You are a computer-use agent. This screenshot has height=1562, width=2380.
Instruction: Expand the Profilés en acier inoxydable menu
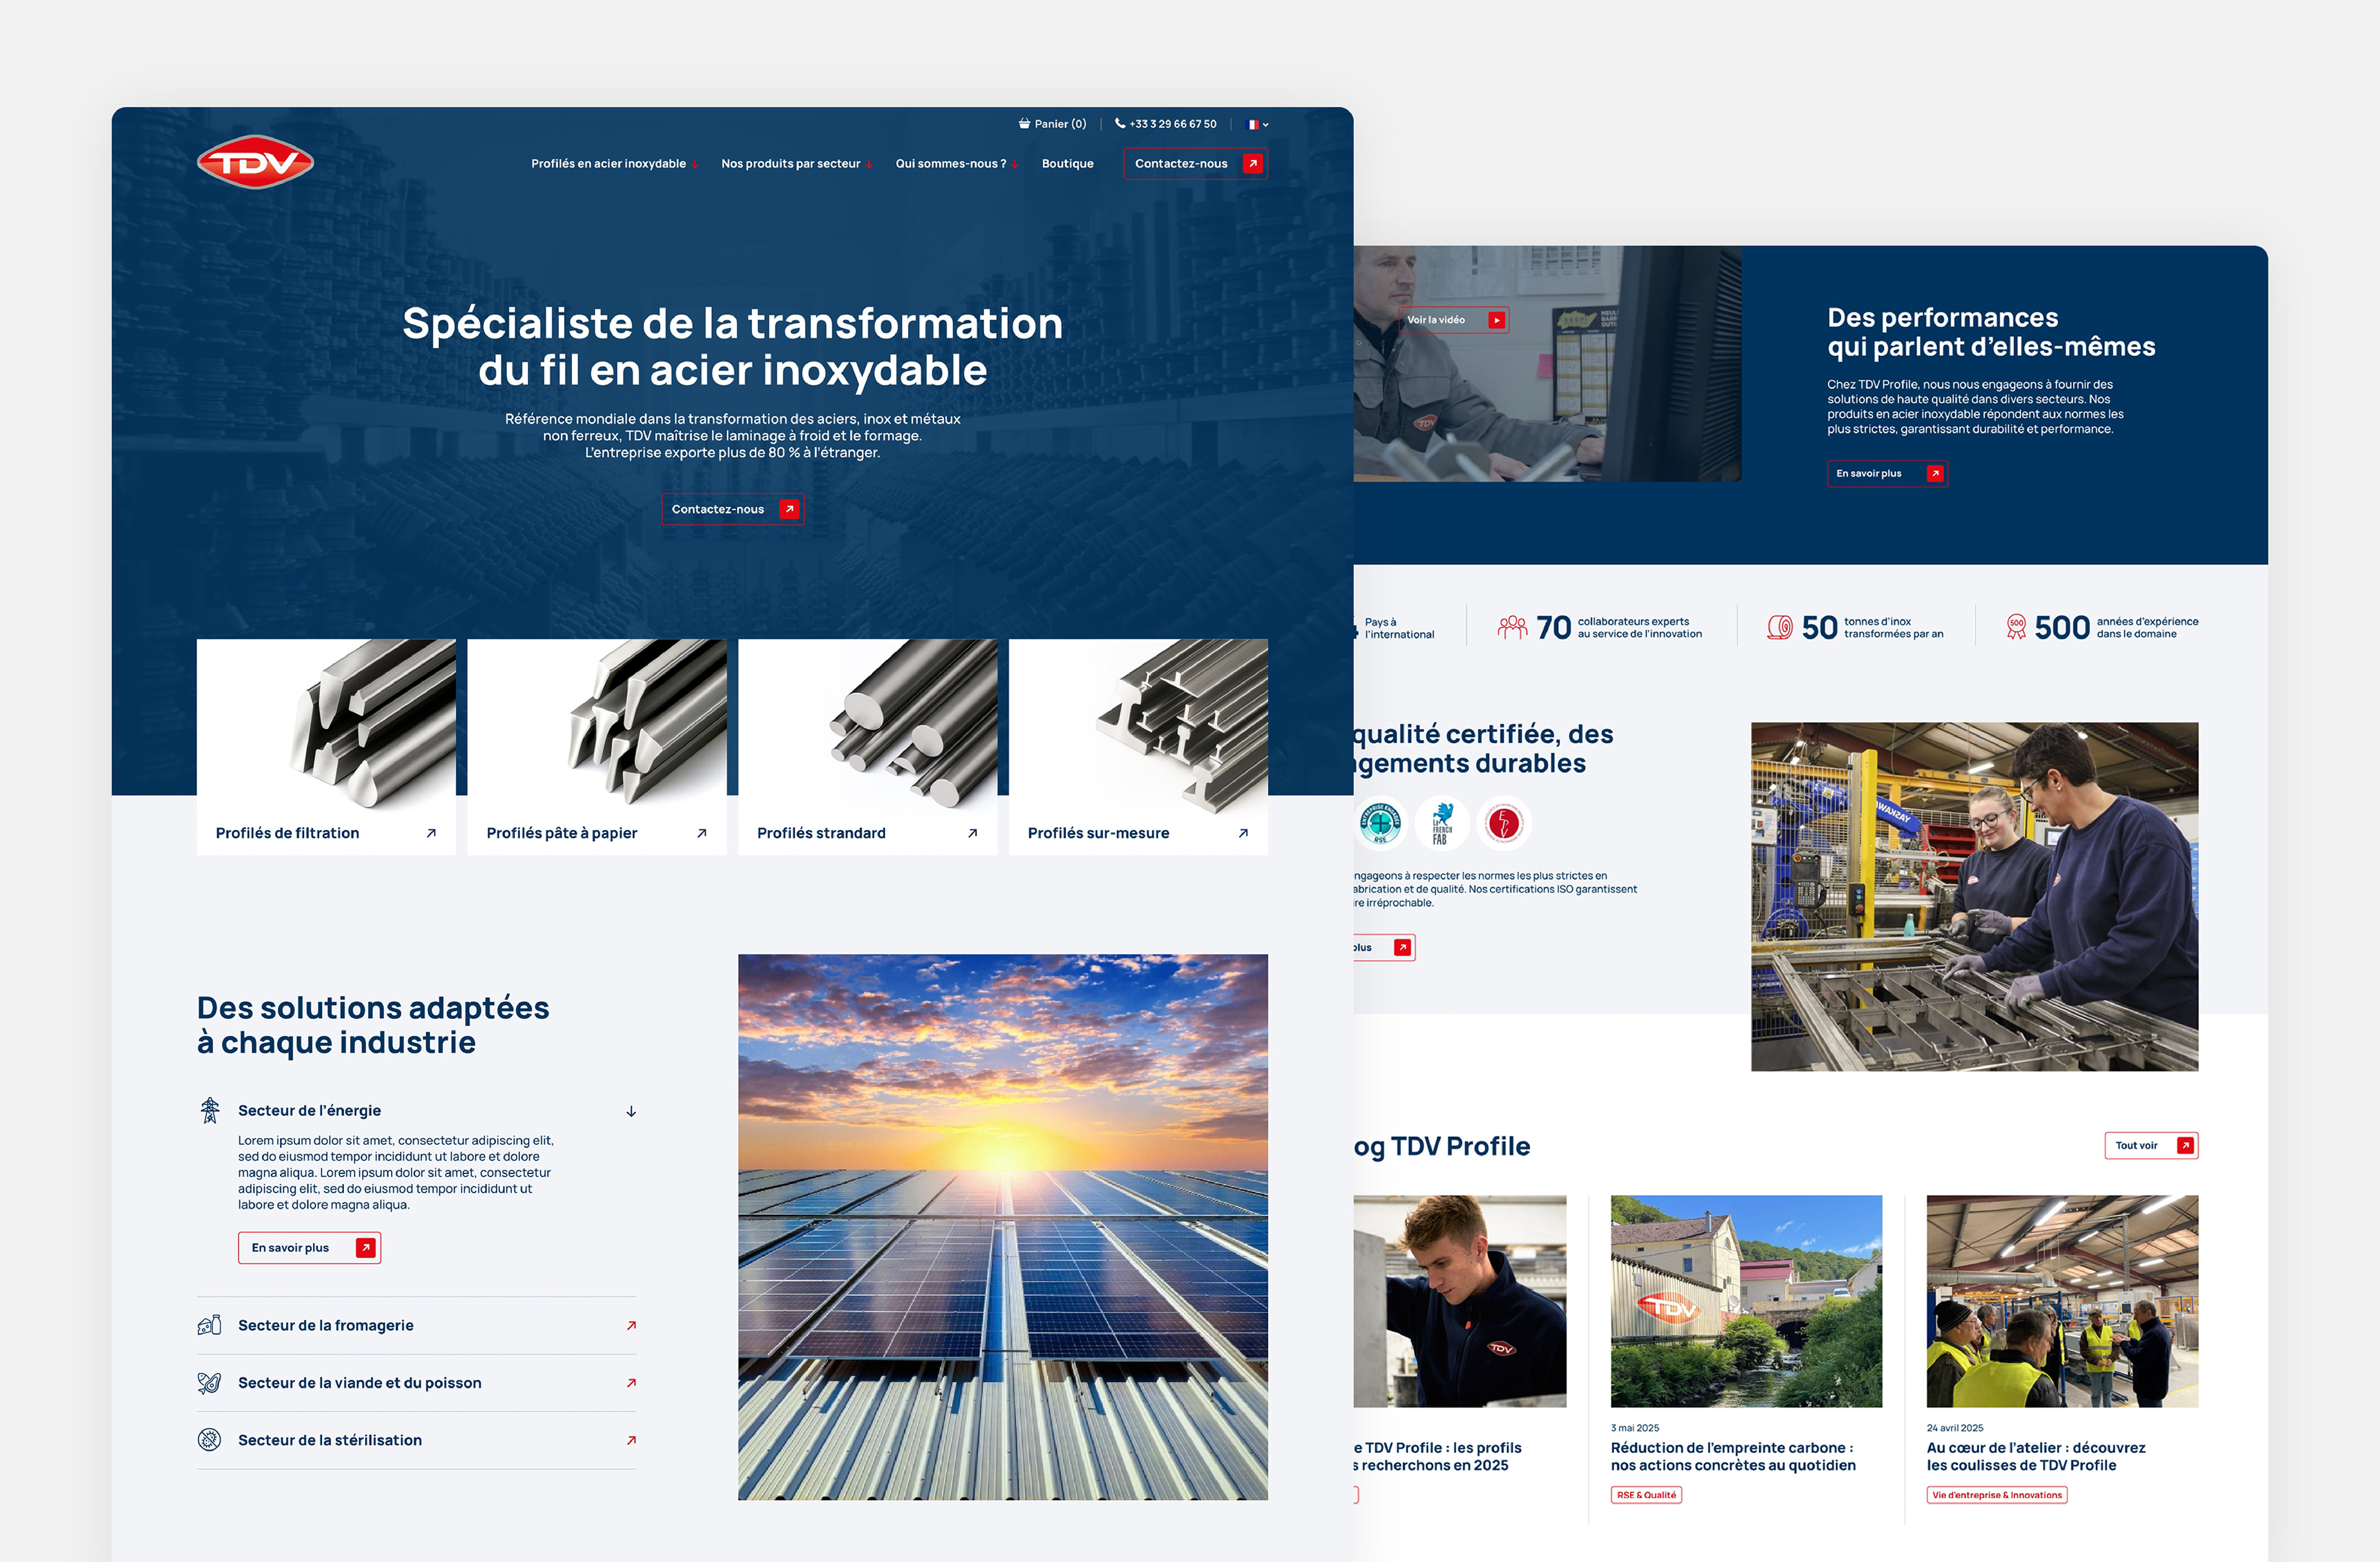point(614,164)
